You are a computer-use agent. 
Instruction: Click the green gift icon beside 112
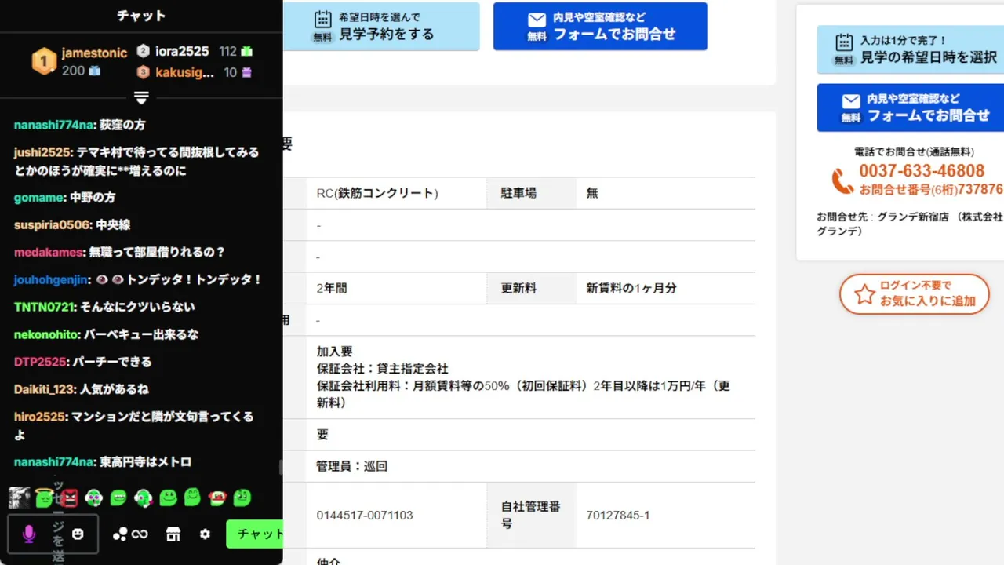pos(247,51)
